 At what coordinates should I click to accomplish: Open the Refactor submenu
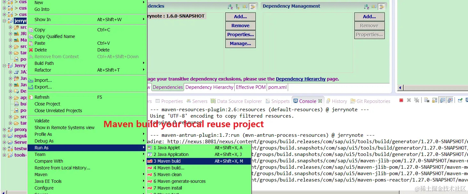tap(87, 70)
